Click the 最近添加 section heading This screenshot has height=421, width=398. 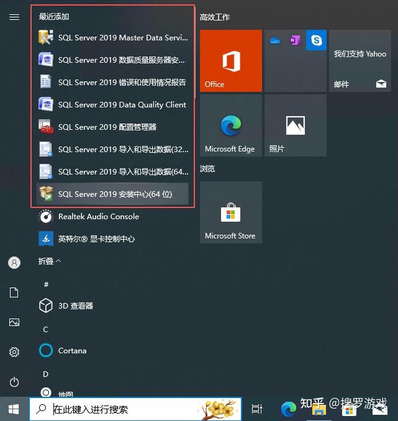tap(54, 16)
